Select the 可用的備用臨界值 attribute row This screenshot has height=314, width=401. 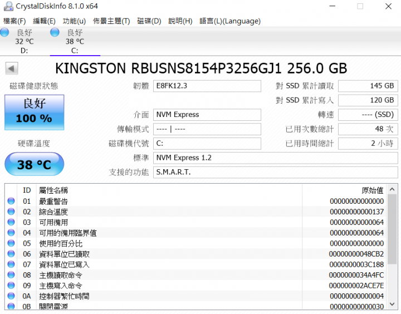click(x=195, y=233)
